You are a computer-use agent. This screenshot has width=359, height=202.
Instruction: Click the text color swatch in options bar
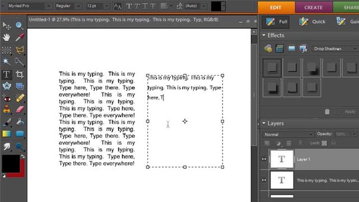(215, 6)
